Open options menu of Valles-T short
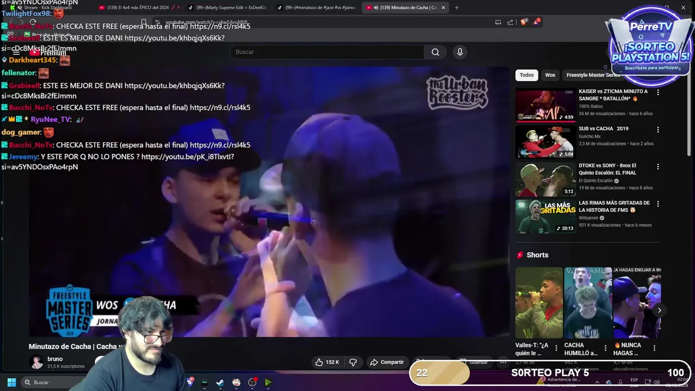 click(x=557, y=348)
